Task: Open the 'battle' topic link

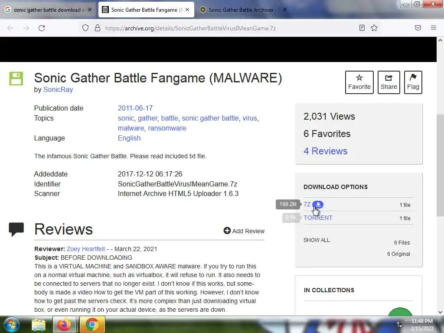Action: [170, 118]
